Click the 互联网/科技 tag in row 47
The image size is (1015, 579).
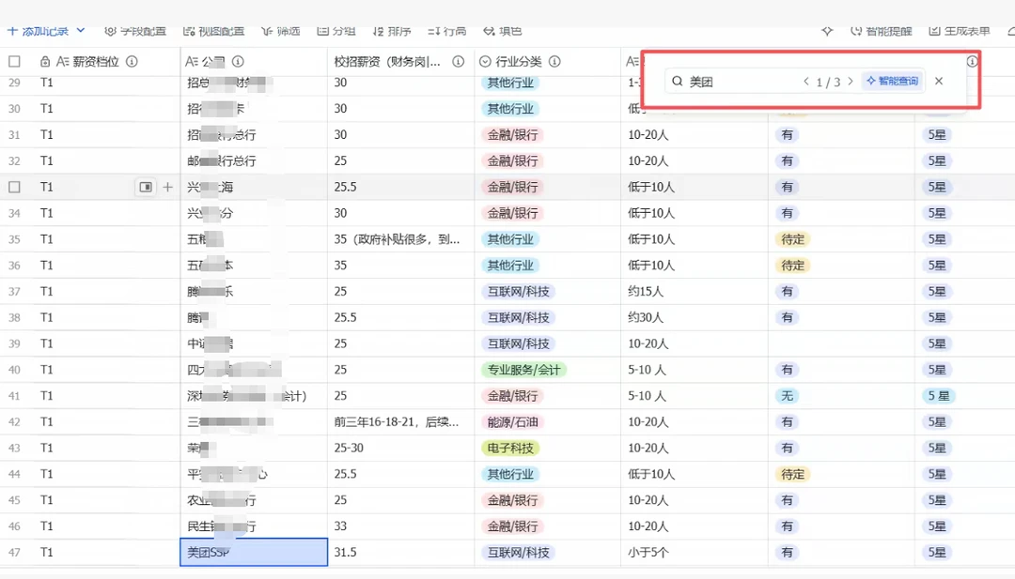tap(519, 553)
